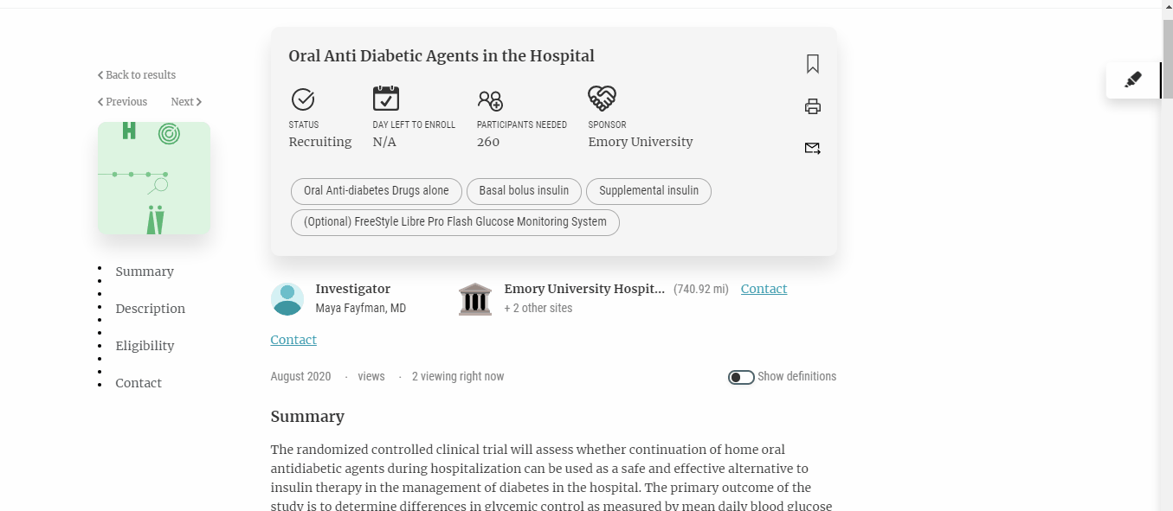Click the investigator avatar icon
Image resolution: width=1173 pixels, height=511 pixels.
coord(287,298)
